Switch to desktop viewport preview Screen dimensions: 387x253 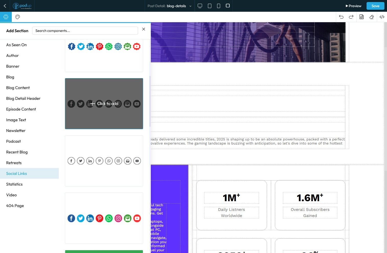(x=200, y=6)
